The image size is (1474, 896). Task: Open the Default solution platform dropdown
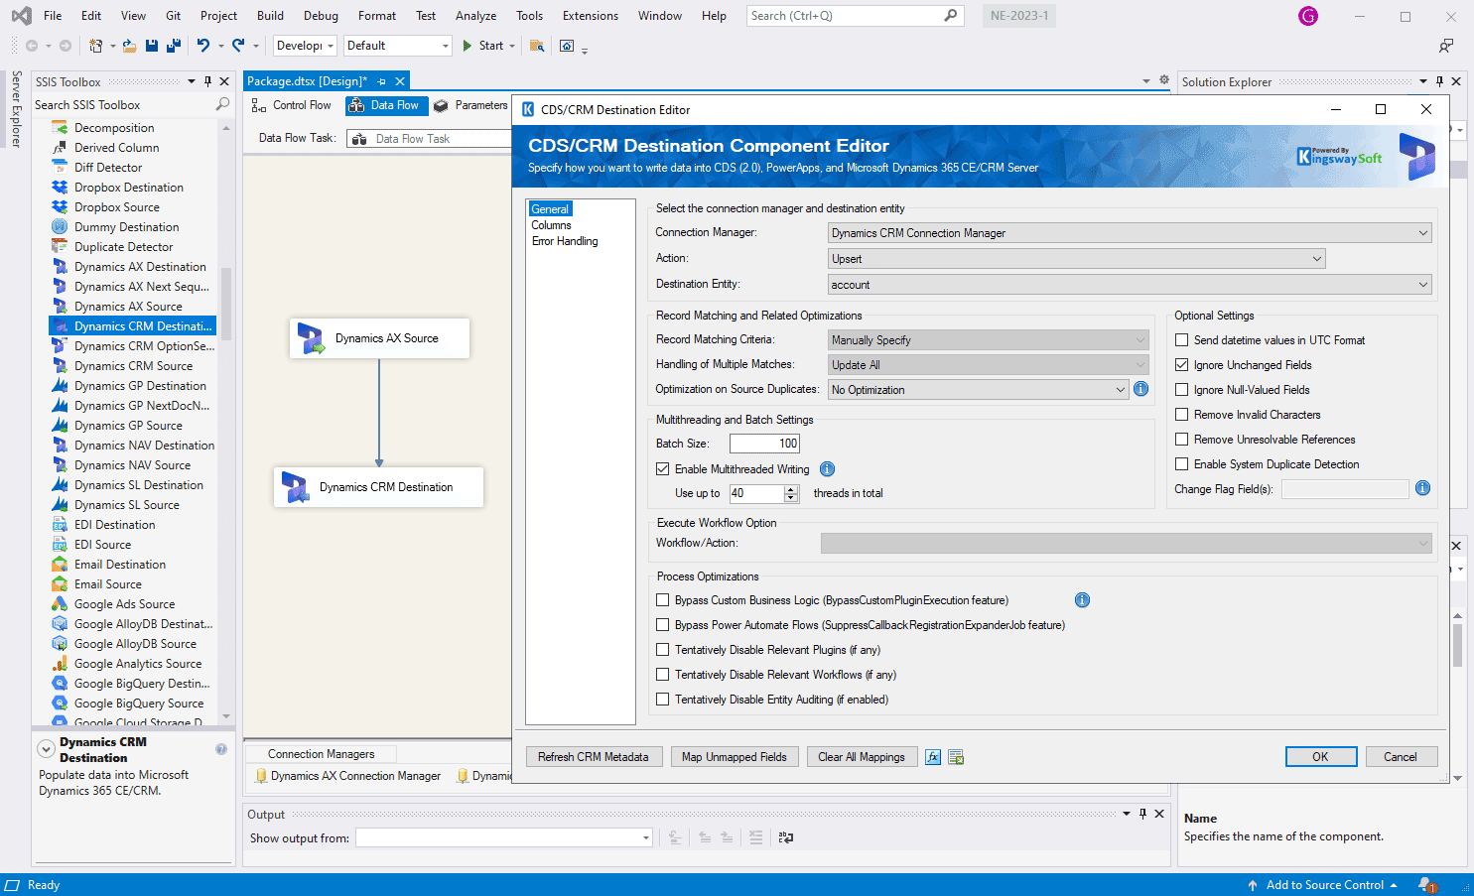tap(397, 46)
